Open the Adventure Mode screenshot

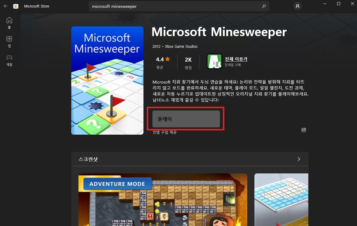(x=163, y=200)
